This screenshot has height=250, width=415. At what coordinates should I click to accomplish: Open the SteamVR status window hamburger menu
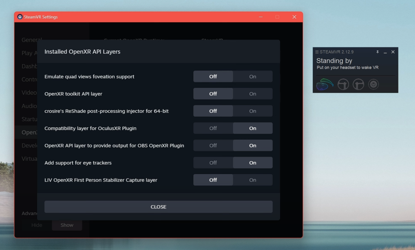(x=317, y=52)
